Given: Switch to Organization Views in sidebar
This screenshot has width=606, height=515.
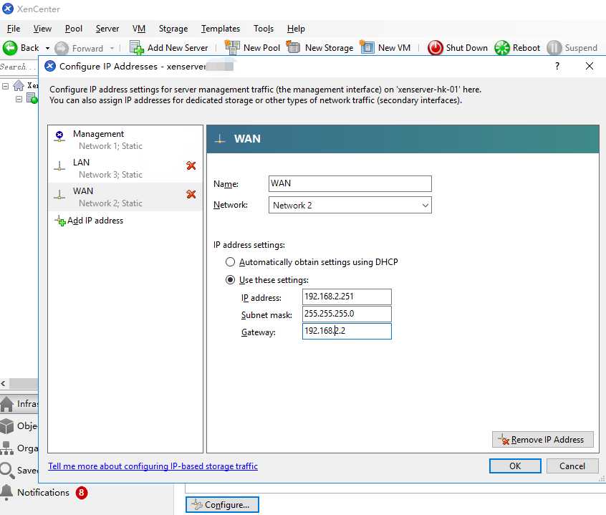Looking at the screenshot, I should click(19, 448).
